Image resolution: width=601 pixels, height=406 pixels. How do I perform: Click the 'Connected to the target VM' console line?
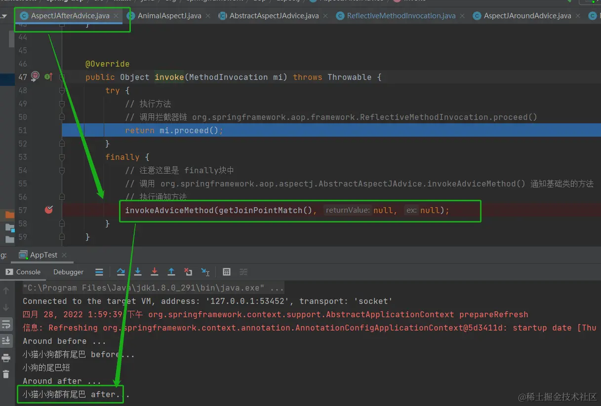(x=207, y=301)
